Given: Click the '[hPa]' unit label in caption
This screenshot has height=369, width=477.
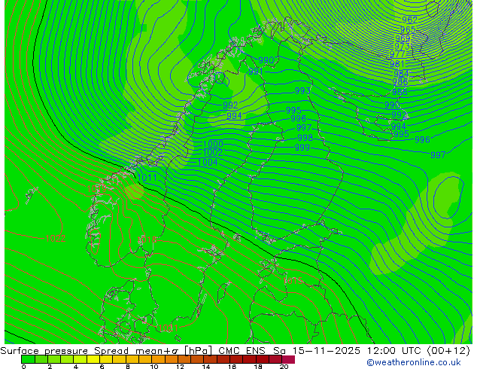Looking at the screenshot, I should [198, 351].
